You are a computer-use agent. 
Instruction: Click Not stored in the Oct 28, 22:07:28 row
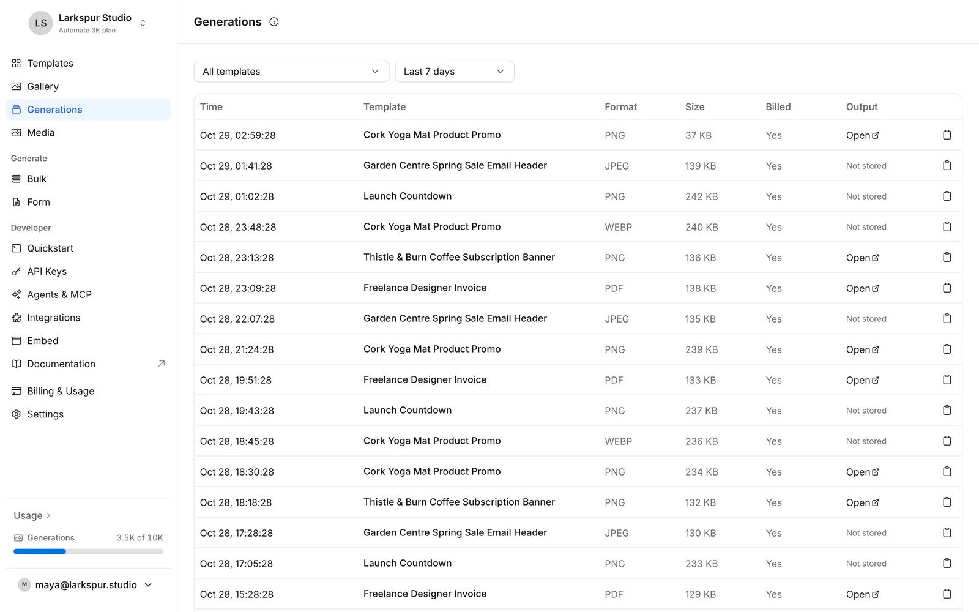click(866, 319)
